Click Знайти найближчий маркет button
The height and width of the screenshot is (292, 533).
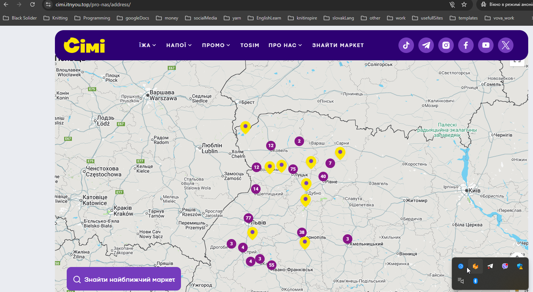coord(124,279)
